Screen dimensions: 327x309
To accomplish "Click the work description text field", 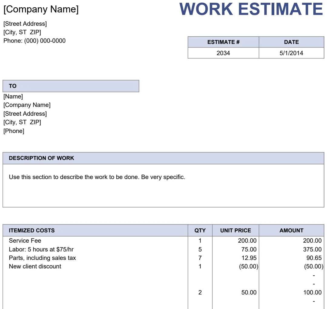I will pyautogui.click(x=163, y=185).
